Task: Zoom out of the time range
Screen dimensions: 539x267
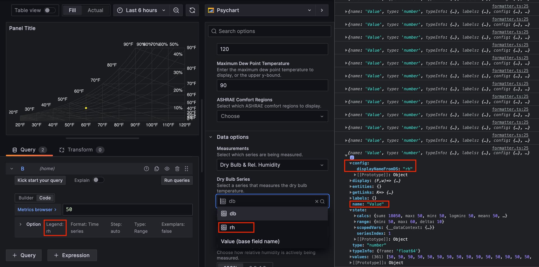Action: 176,10
